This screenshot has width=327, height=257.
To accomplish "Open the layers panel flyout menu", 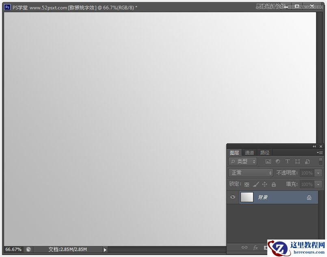I will (320, 153).
